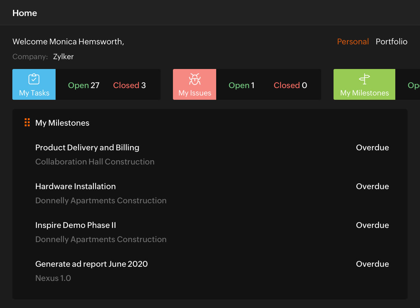Viewport: 420px width, 308px height.
Task: Open Product Delivery and Billing milestone
Action: click(87, 148)
